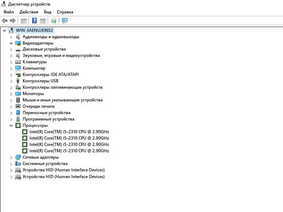Click the Видеоадаптеры display adapter icon
The width and height of the screenshot is (283, 212).
pyautogui.click(x=18, y=43)
